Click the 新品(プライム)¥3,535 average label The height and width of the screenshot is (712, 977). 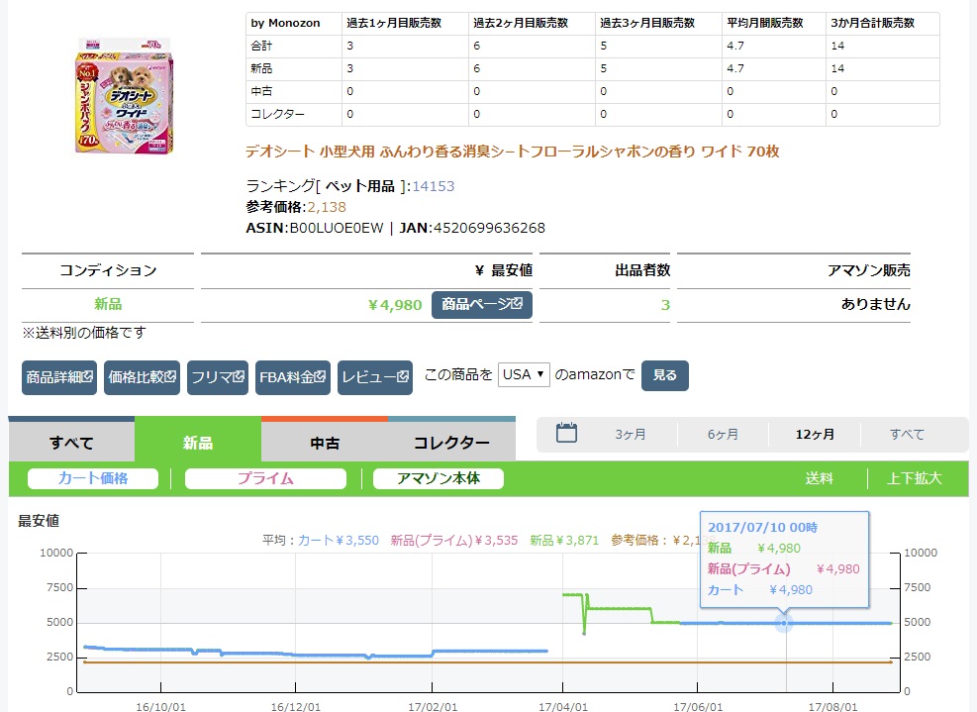(x=454, y=540)
